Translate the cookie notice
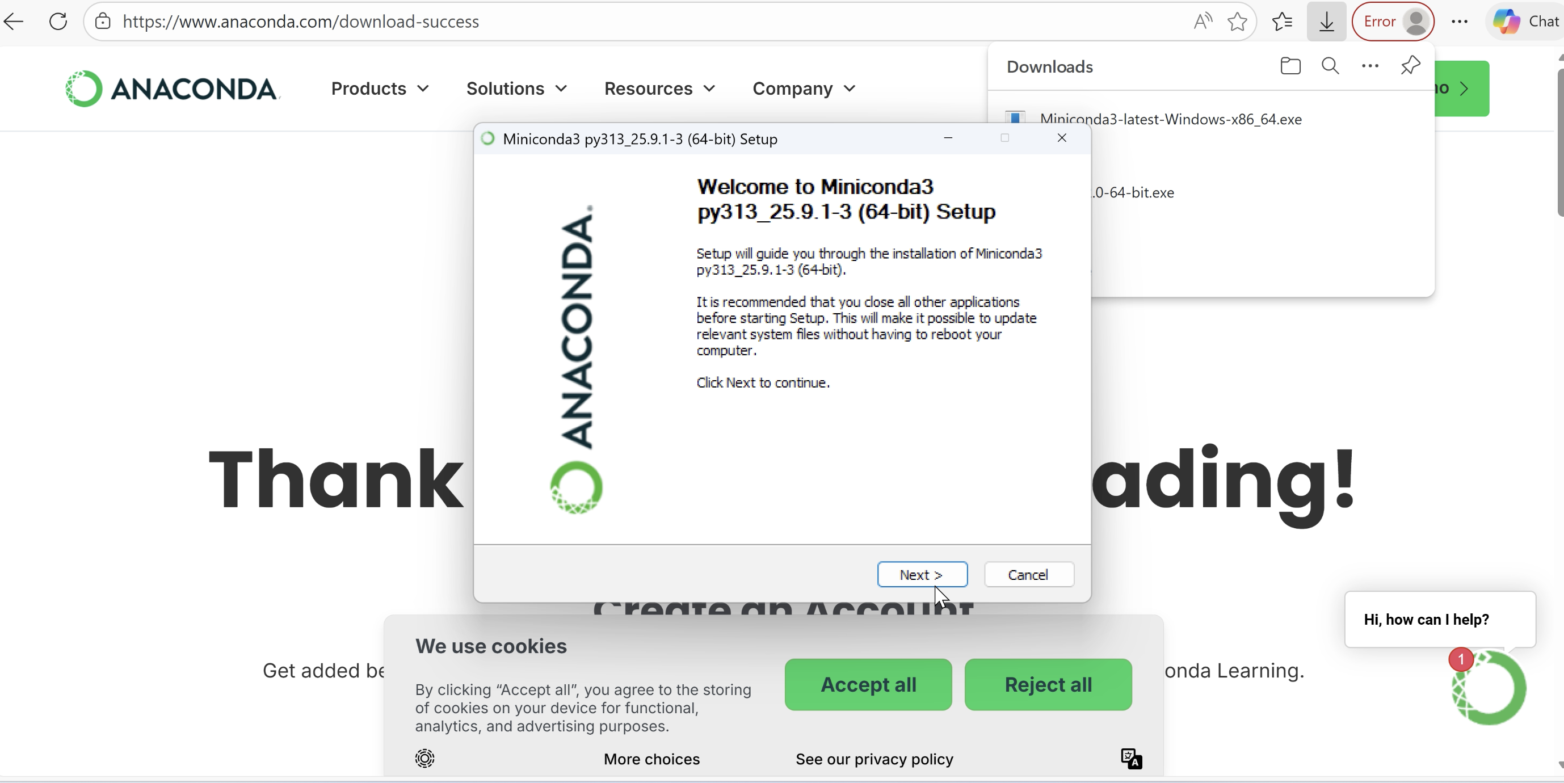Viewport: 1564px width, 783px height. pyautogui.click(x=1130, y=759)
